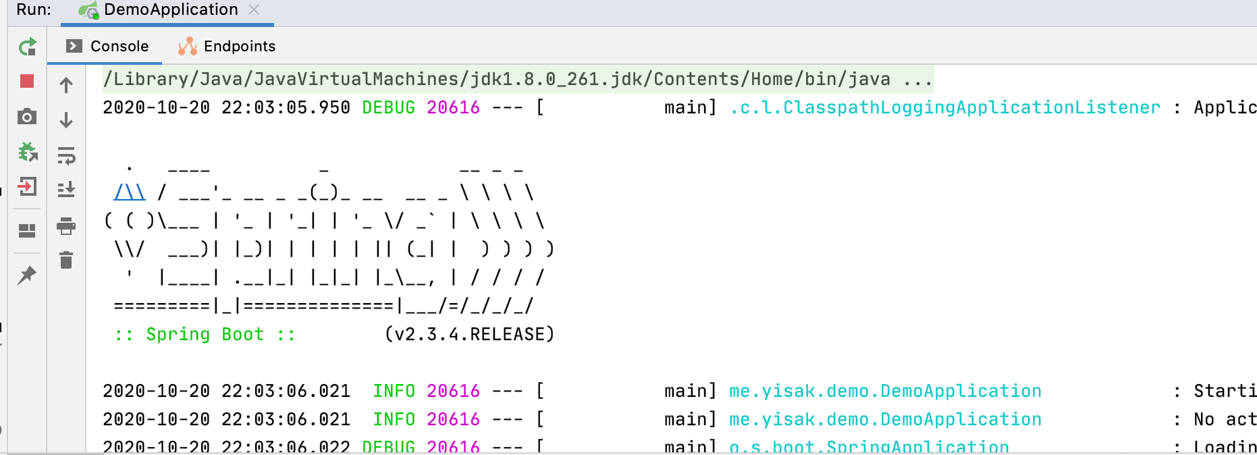Image resolution: width=1257 pixels, height=455 pixels.
Task: Click the ':: Spring Boot ::' banner text
Action: pyautogui.click(x=205, y=334)
